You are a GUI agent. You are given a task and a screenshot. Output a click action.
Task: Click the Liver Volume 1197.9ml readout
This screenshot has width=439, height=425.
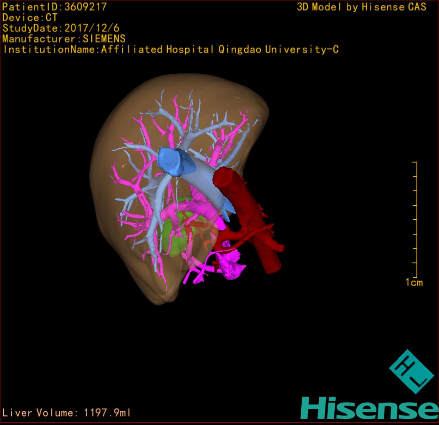click(66, 412)
